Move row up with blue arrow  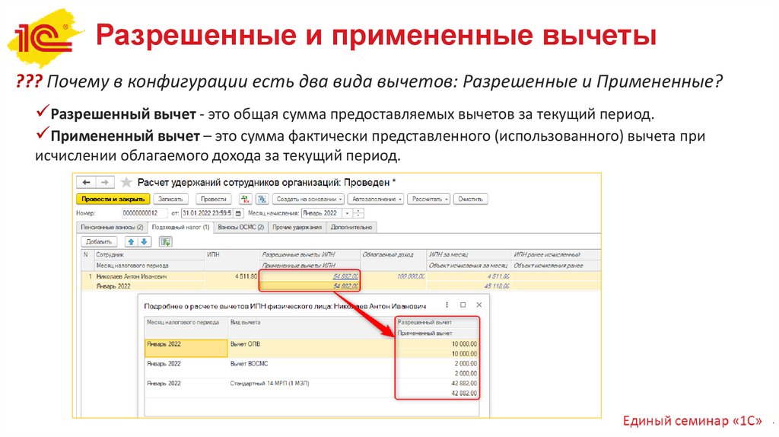pos(131,241)
